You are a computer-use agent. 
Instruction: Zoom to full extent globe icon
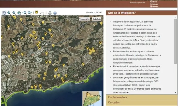click(19, 13)
